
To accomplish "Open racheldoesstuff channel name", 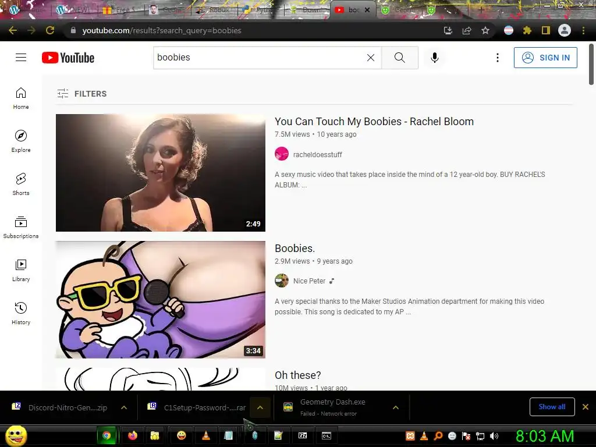I will click(317, 155).
